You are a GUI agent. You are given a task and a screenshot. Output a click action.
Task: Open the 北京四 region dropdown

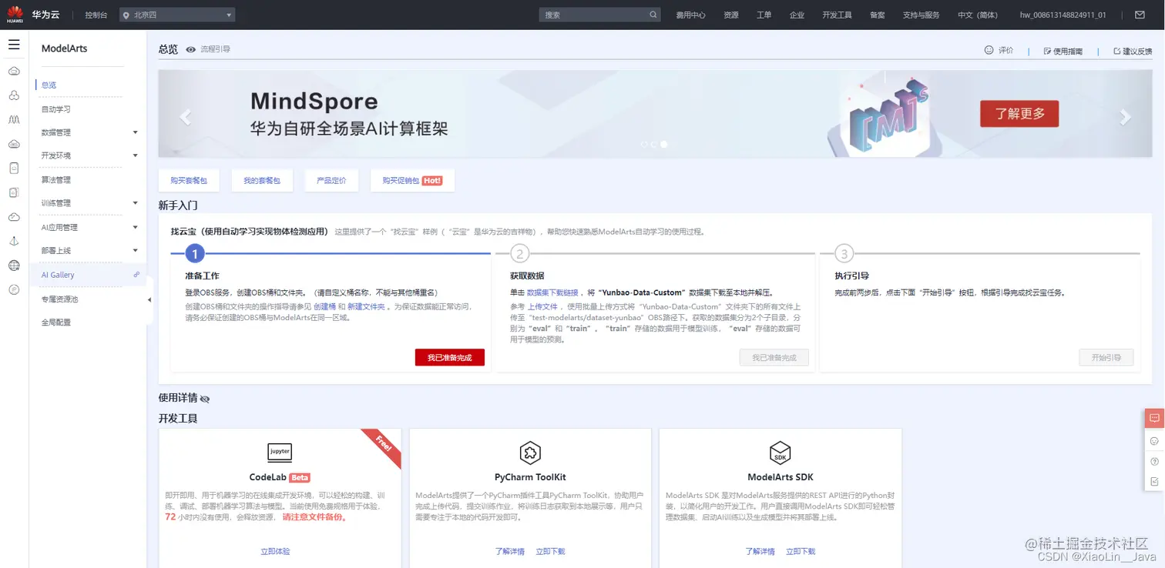177,15
